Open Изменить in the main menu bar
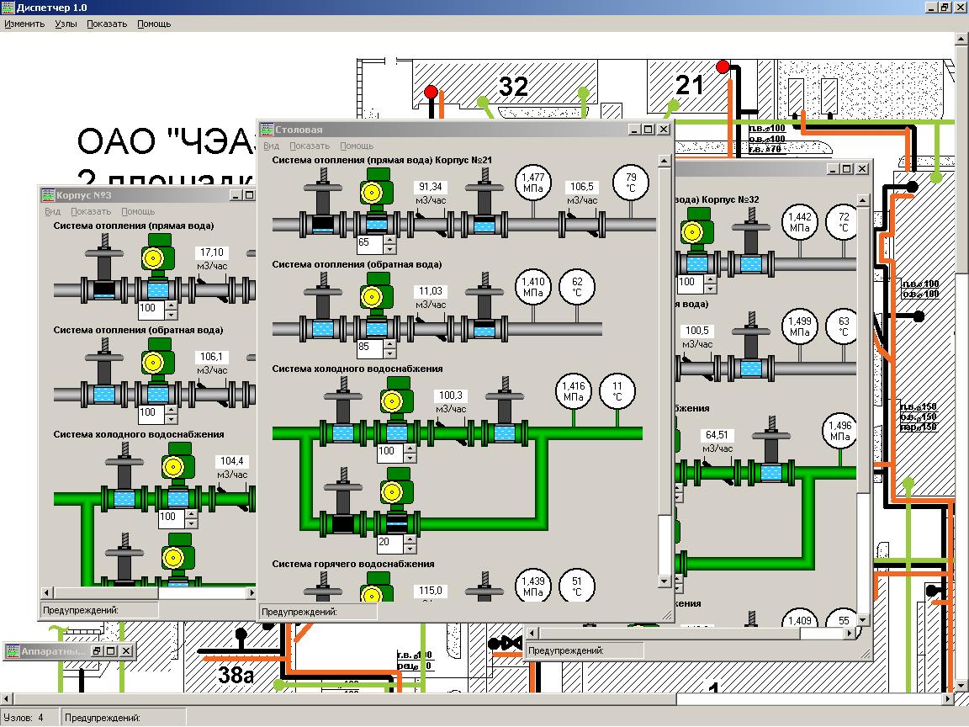The image size is (969, 727). [24, 24]
